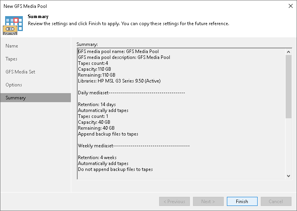Click the 'New GFS Media Pool' window title
297x211 pixels.
click(x=25, y=6)
